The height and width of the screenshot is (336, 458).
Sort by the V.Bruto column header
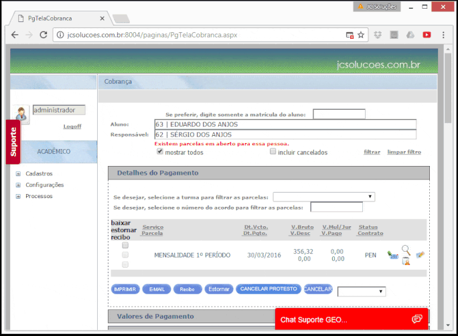(x=302, y=227)
